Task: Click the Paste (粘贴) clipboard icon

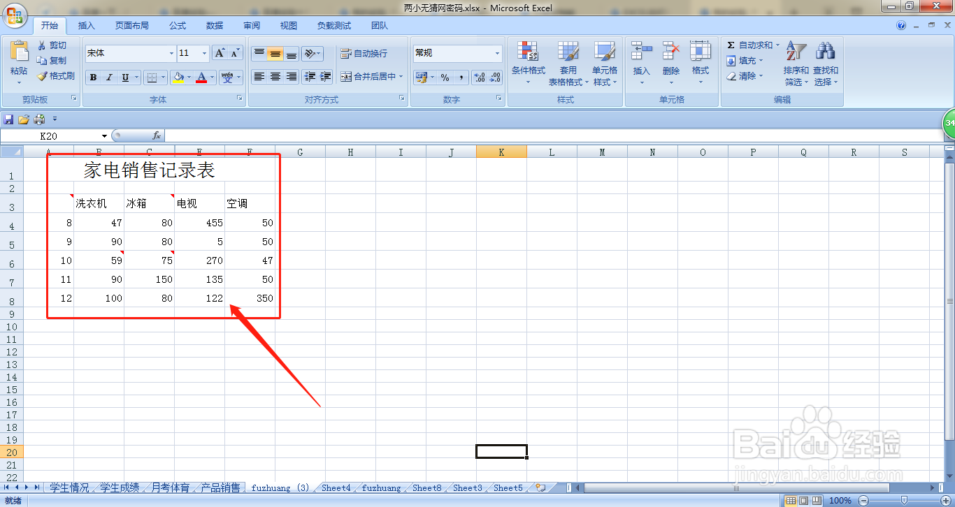Action: [19, 52]
